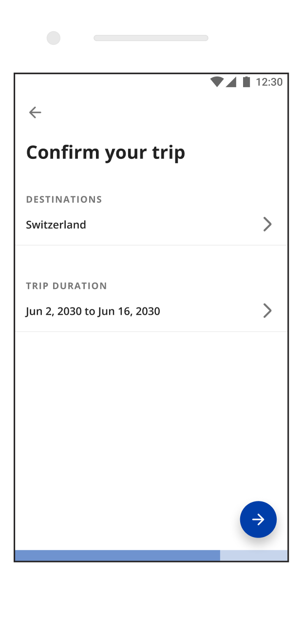Click the TRIP DURATION section label

[x=66, y=286]
